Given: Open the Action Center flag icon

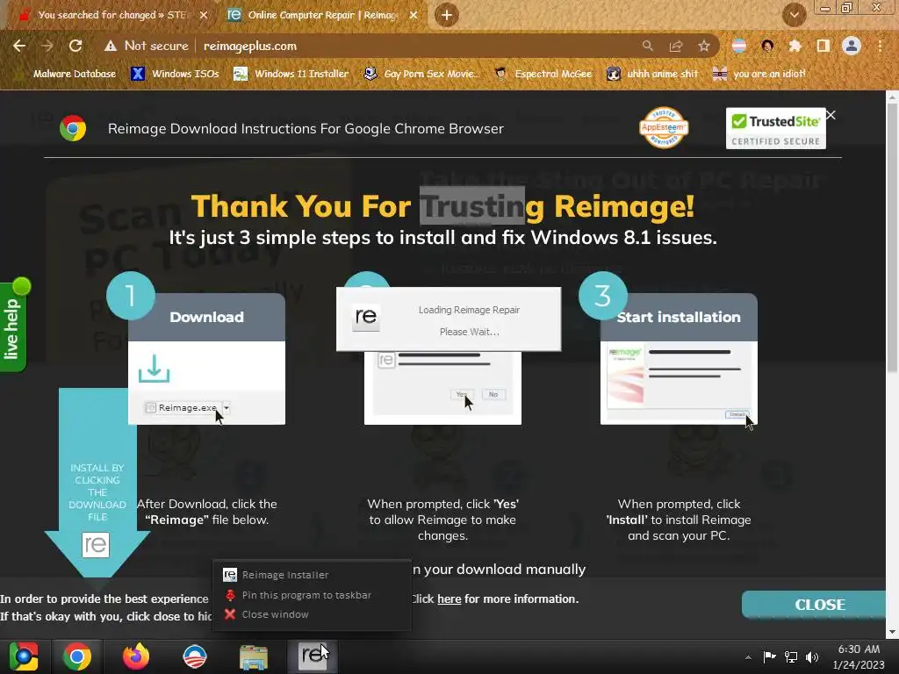Looking at the screenshot, I should coord(769,656).
